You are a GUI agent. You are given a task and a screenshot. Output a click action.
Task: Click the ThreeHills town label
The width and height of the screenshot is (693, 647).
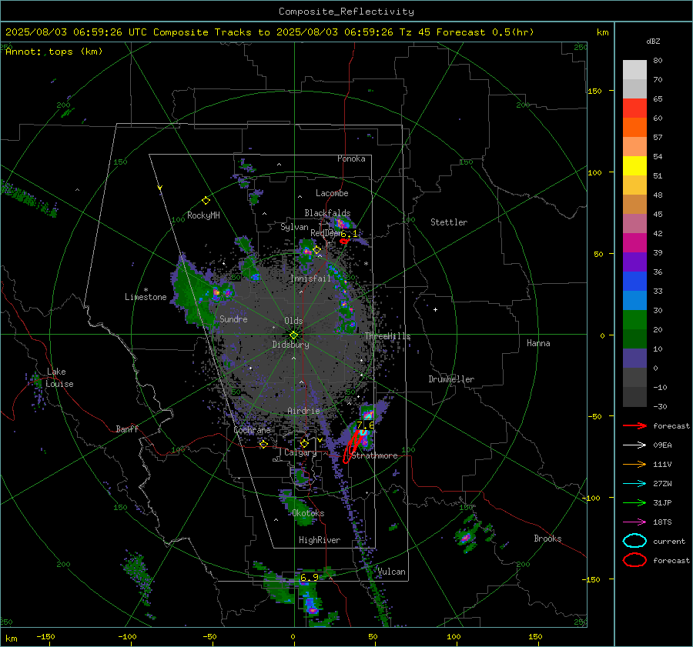[387, 336]
